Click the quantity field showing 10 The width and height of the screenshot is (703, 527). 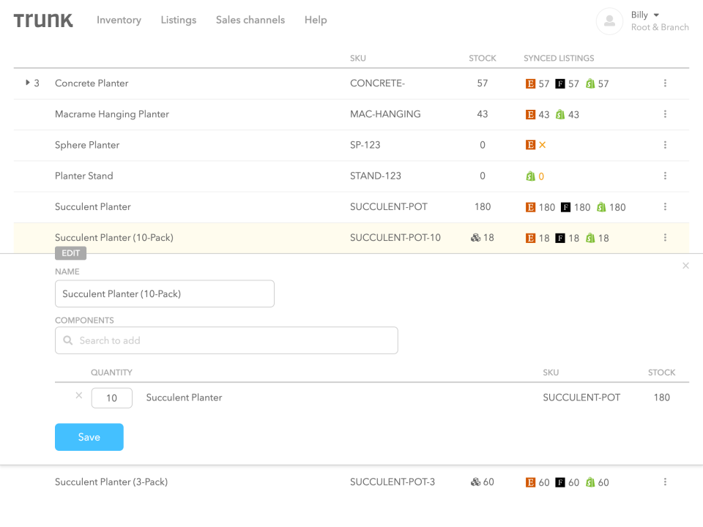pyautogui.click(x=112, y=398)
